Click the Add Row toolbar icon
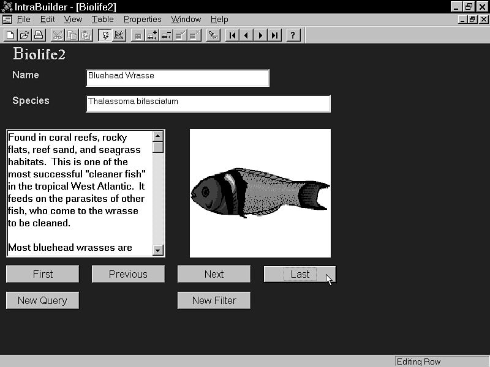 [152, 35]
